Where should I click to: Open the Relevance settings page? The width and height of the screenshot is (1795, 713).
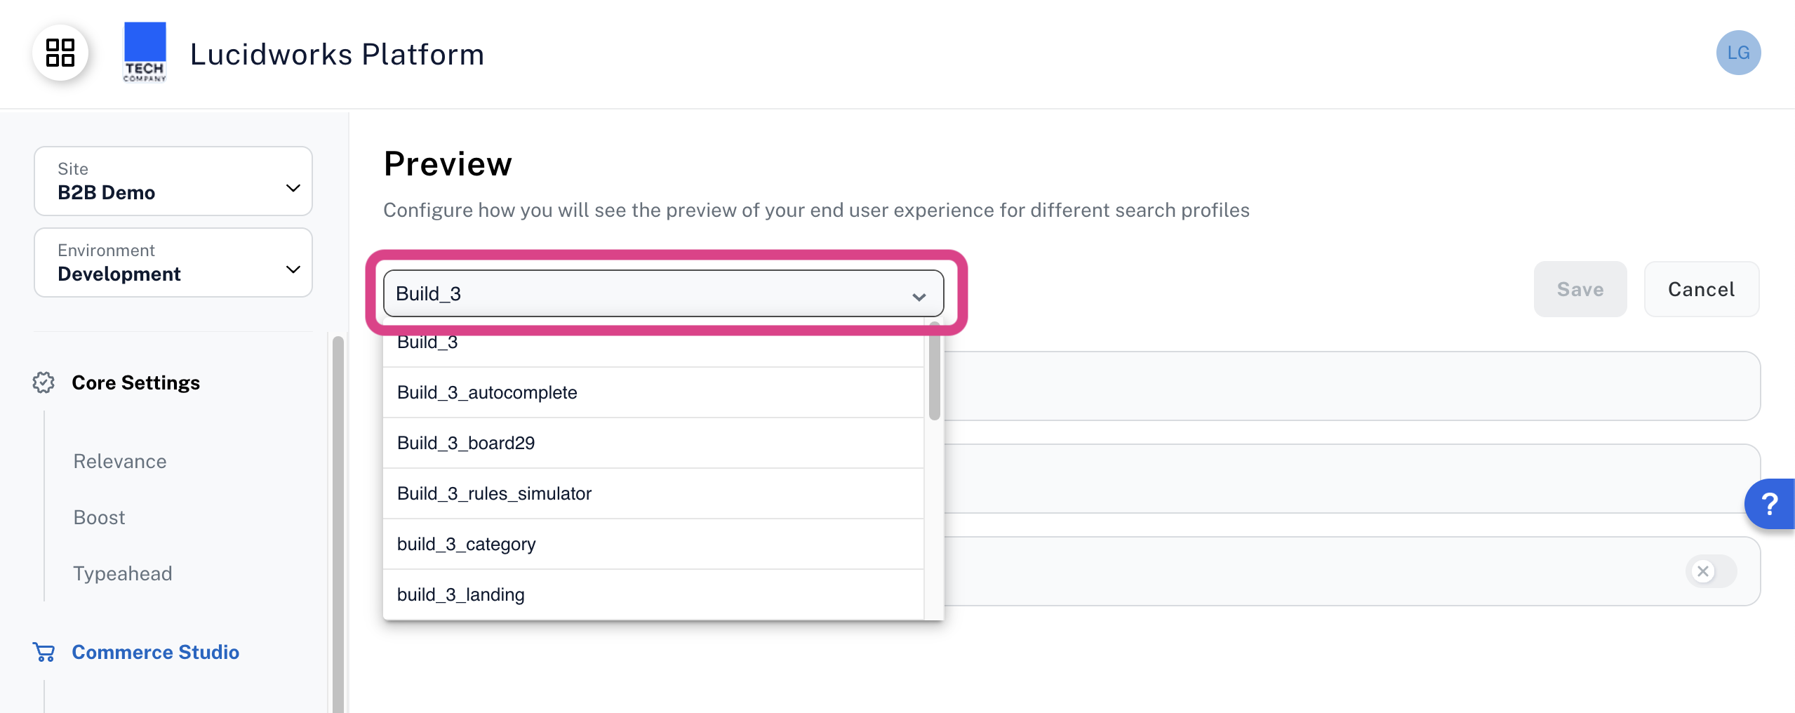[119, 461]
